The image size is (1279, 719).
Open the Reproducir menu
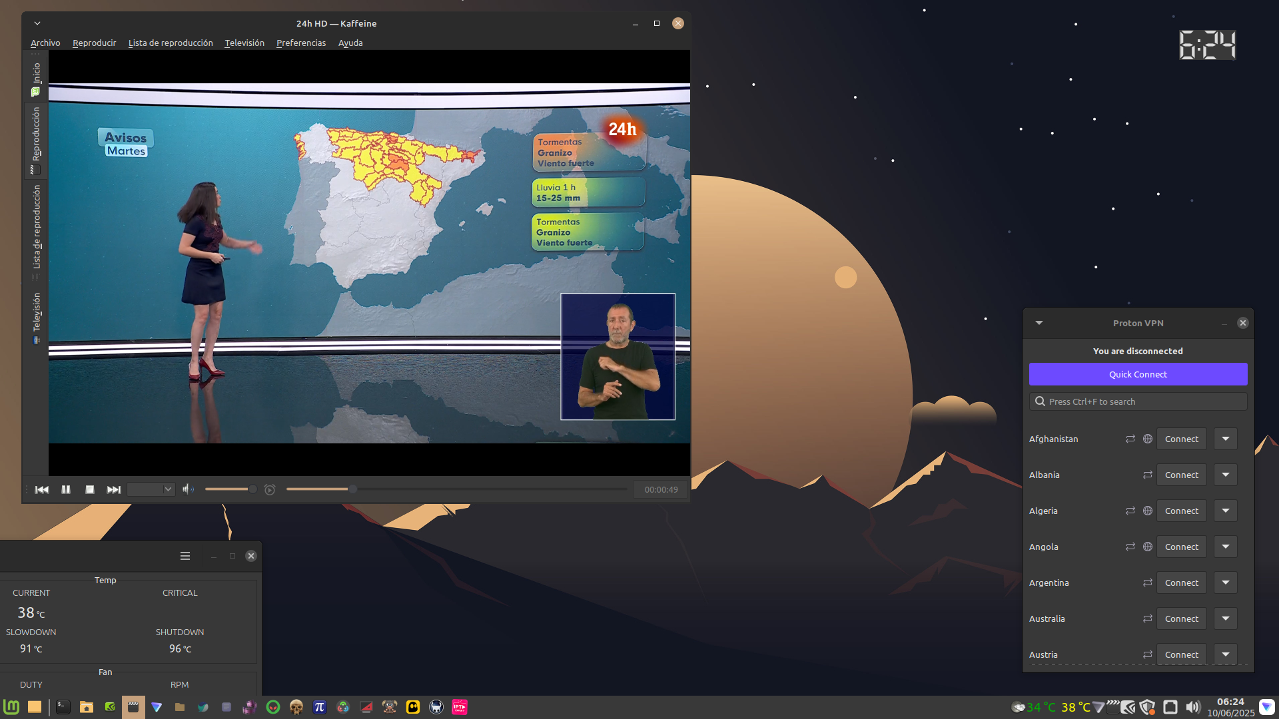tap(94, 43)
